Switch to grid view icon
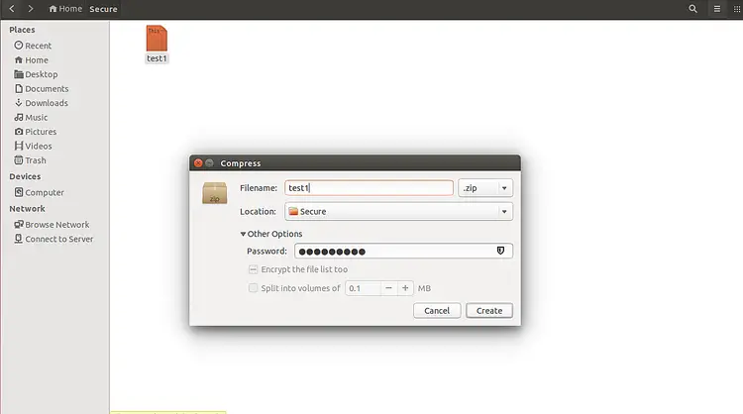743x414 pixels. [x=737, y=9]
